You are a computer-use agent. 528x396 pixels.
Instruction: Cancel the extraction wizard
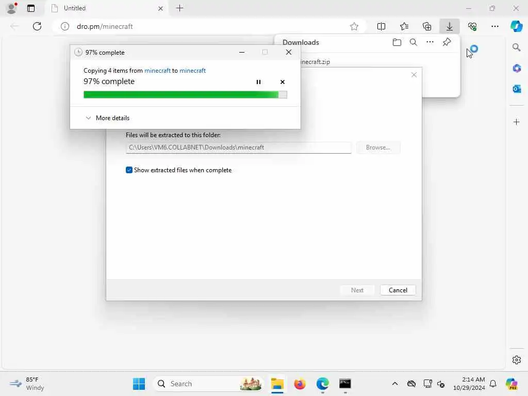[x=398, y=290]
